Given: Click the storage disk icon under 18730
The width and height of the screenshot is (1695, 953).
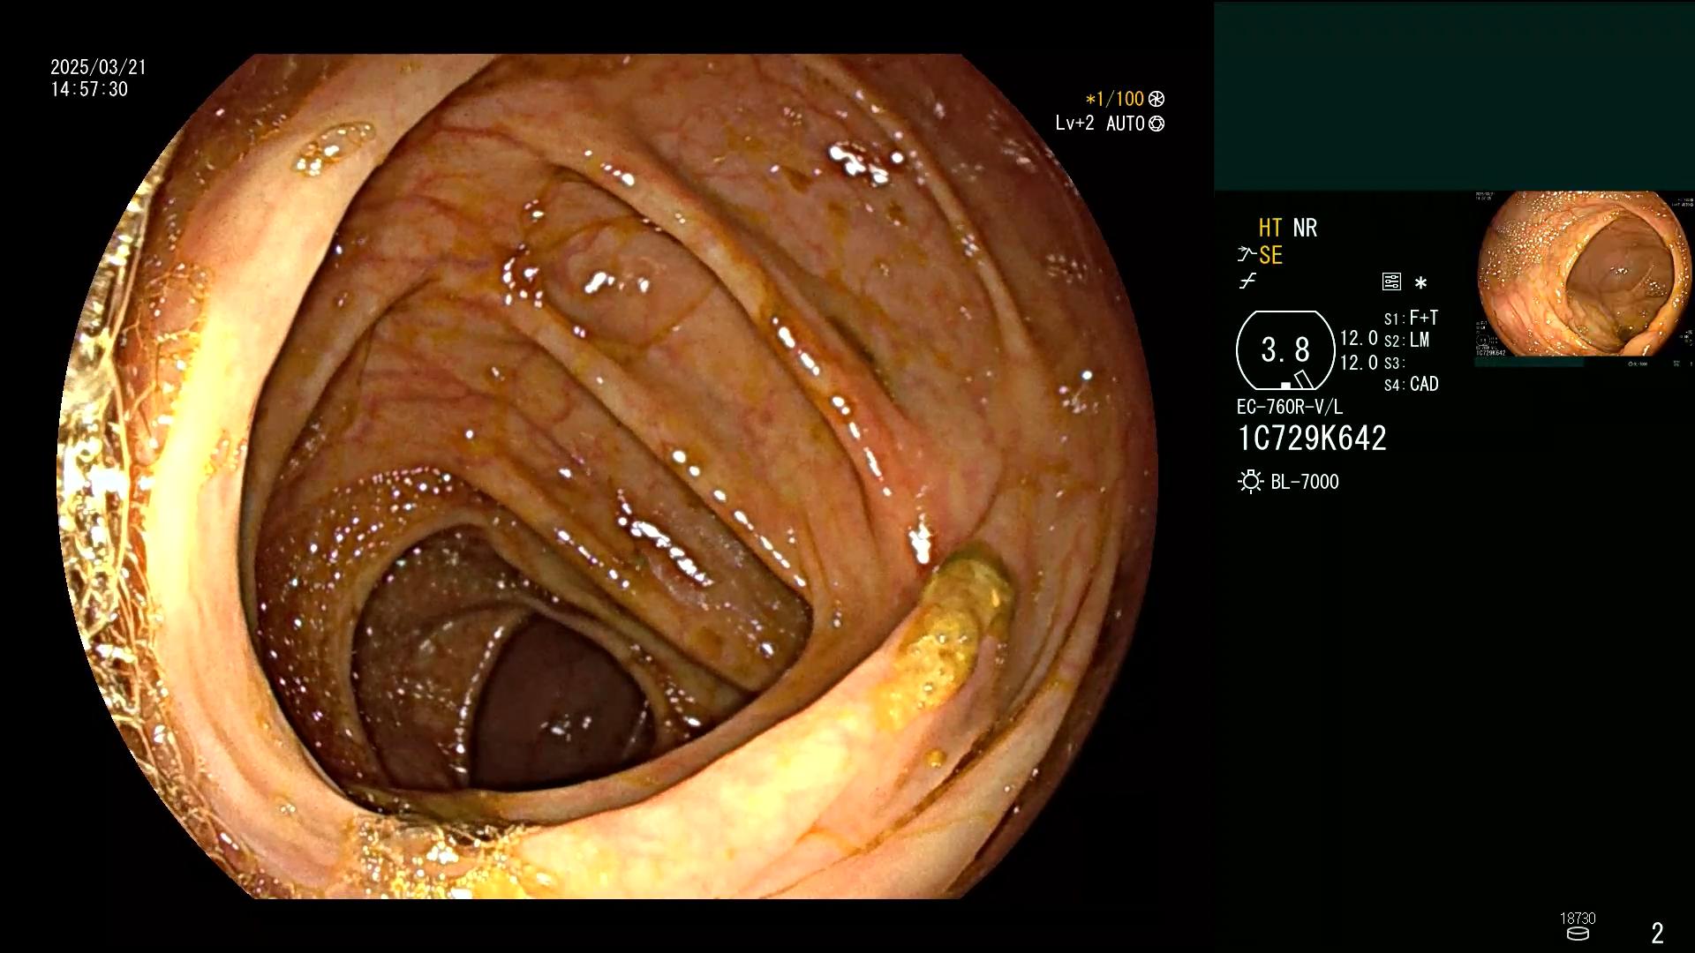Looking at the screenshot, I should pyautogui.click(x=1578, y=934).
